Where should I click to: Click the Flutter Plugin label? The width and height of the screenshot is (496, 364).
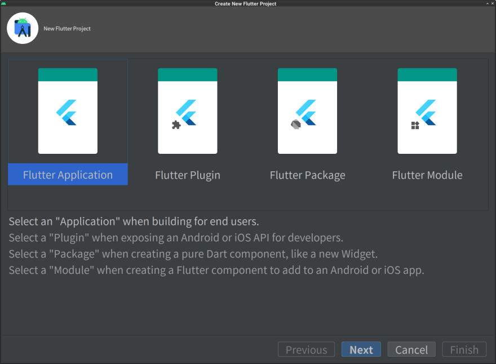(188, 175)
